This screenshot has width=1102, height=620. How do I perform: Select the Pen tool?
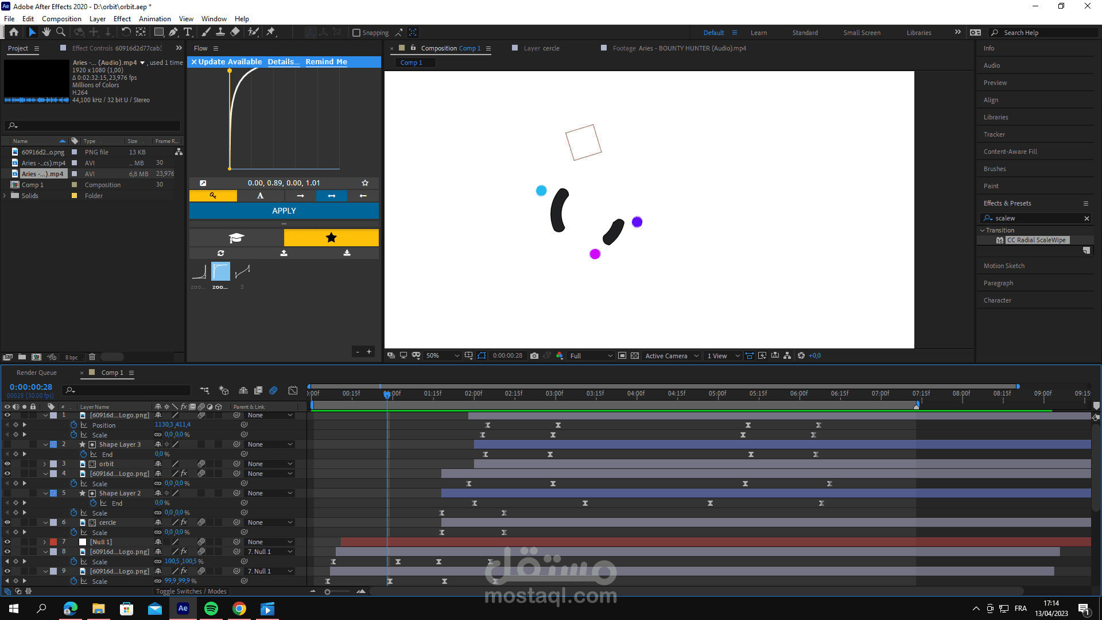tap(173, 32)
